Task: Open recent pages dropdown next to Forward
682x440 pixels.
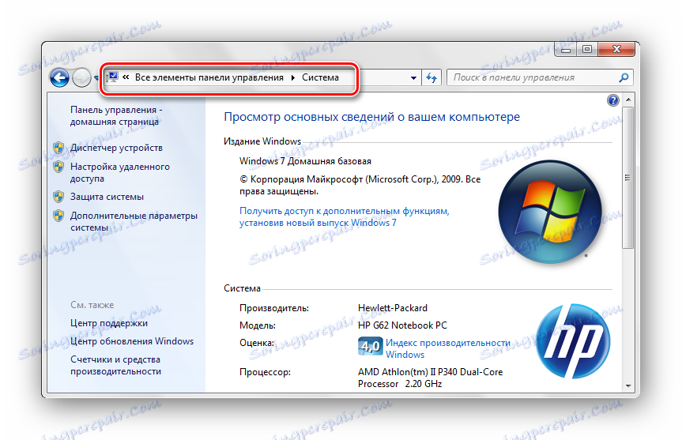Action: 96,78
